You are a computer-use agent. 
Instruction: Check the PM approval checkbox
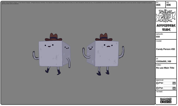point(157,88)
